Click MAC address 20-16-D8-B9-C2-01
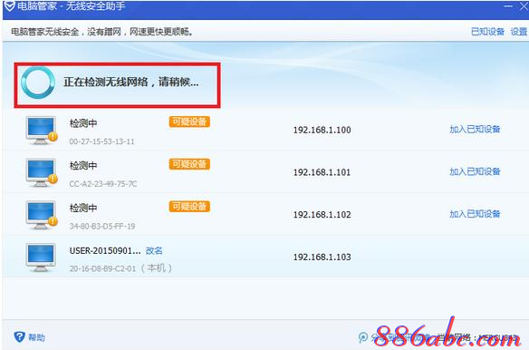Image resolution: width=529 pixels, height=350 pixels. [x=102, y=268]
